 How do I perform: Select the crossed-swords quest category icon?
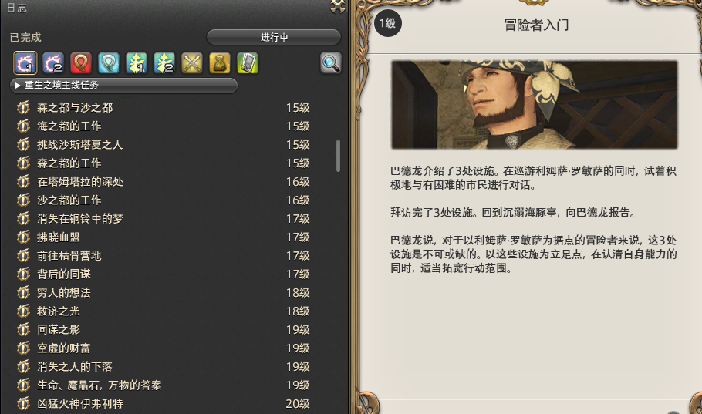tap(192, 63)
